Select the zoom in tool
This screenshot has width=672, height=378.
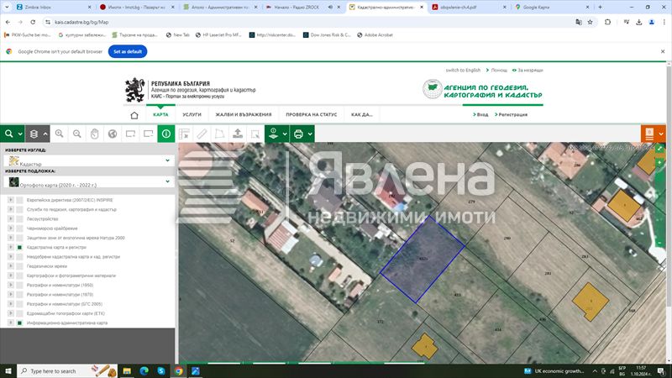(59, 134)
